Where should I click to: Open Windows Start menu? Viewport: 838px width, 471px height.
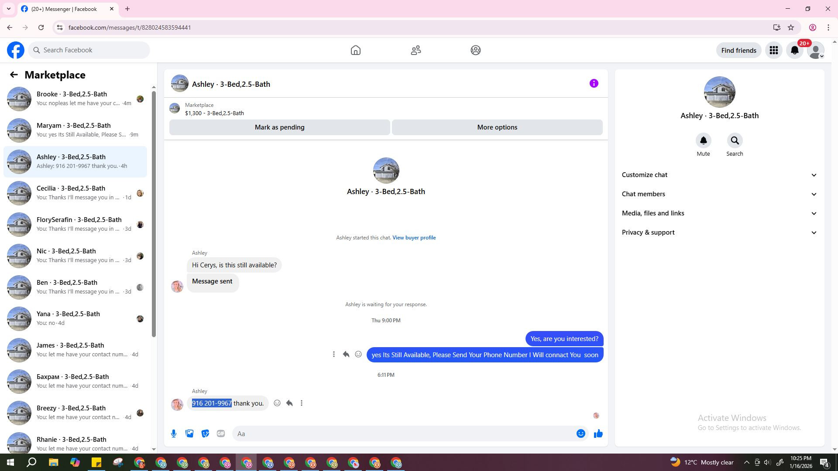click(x=10, y=462)
